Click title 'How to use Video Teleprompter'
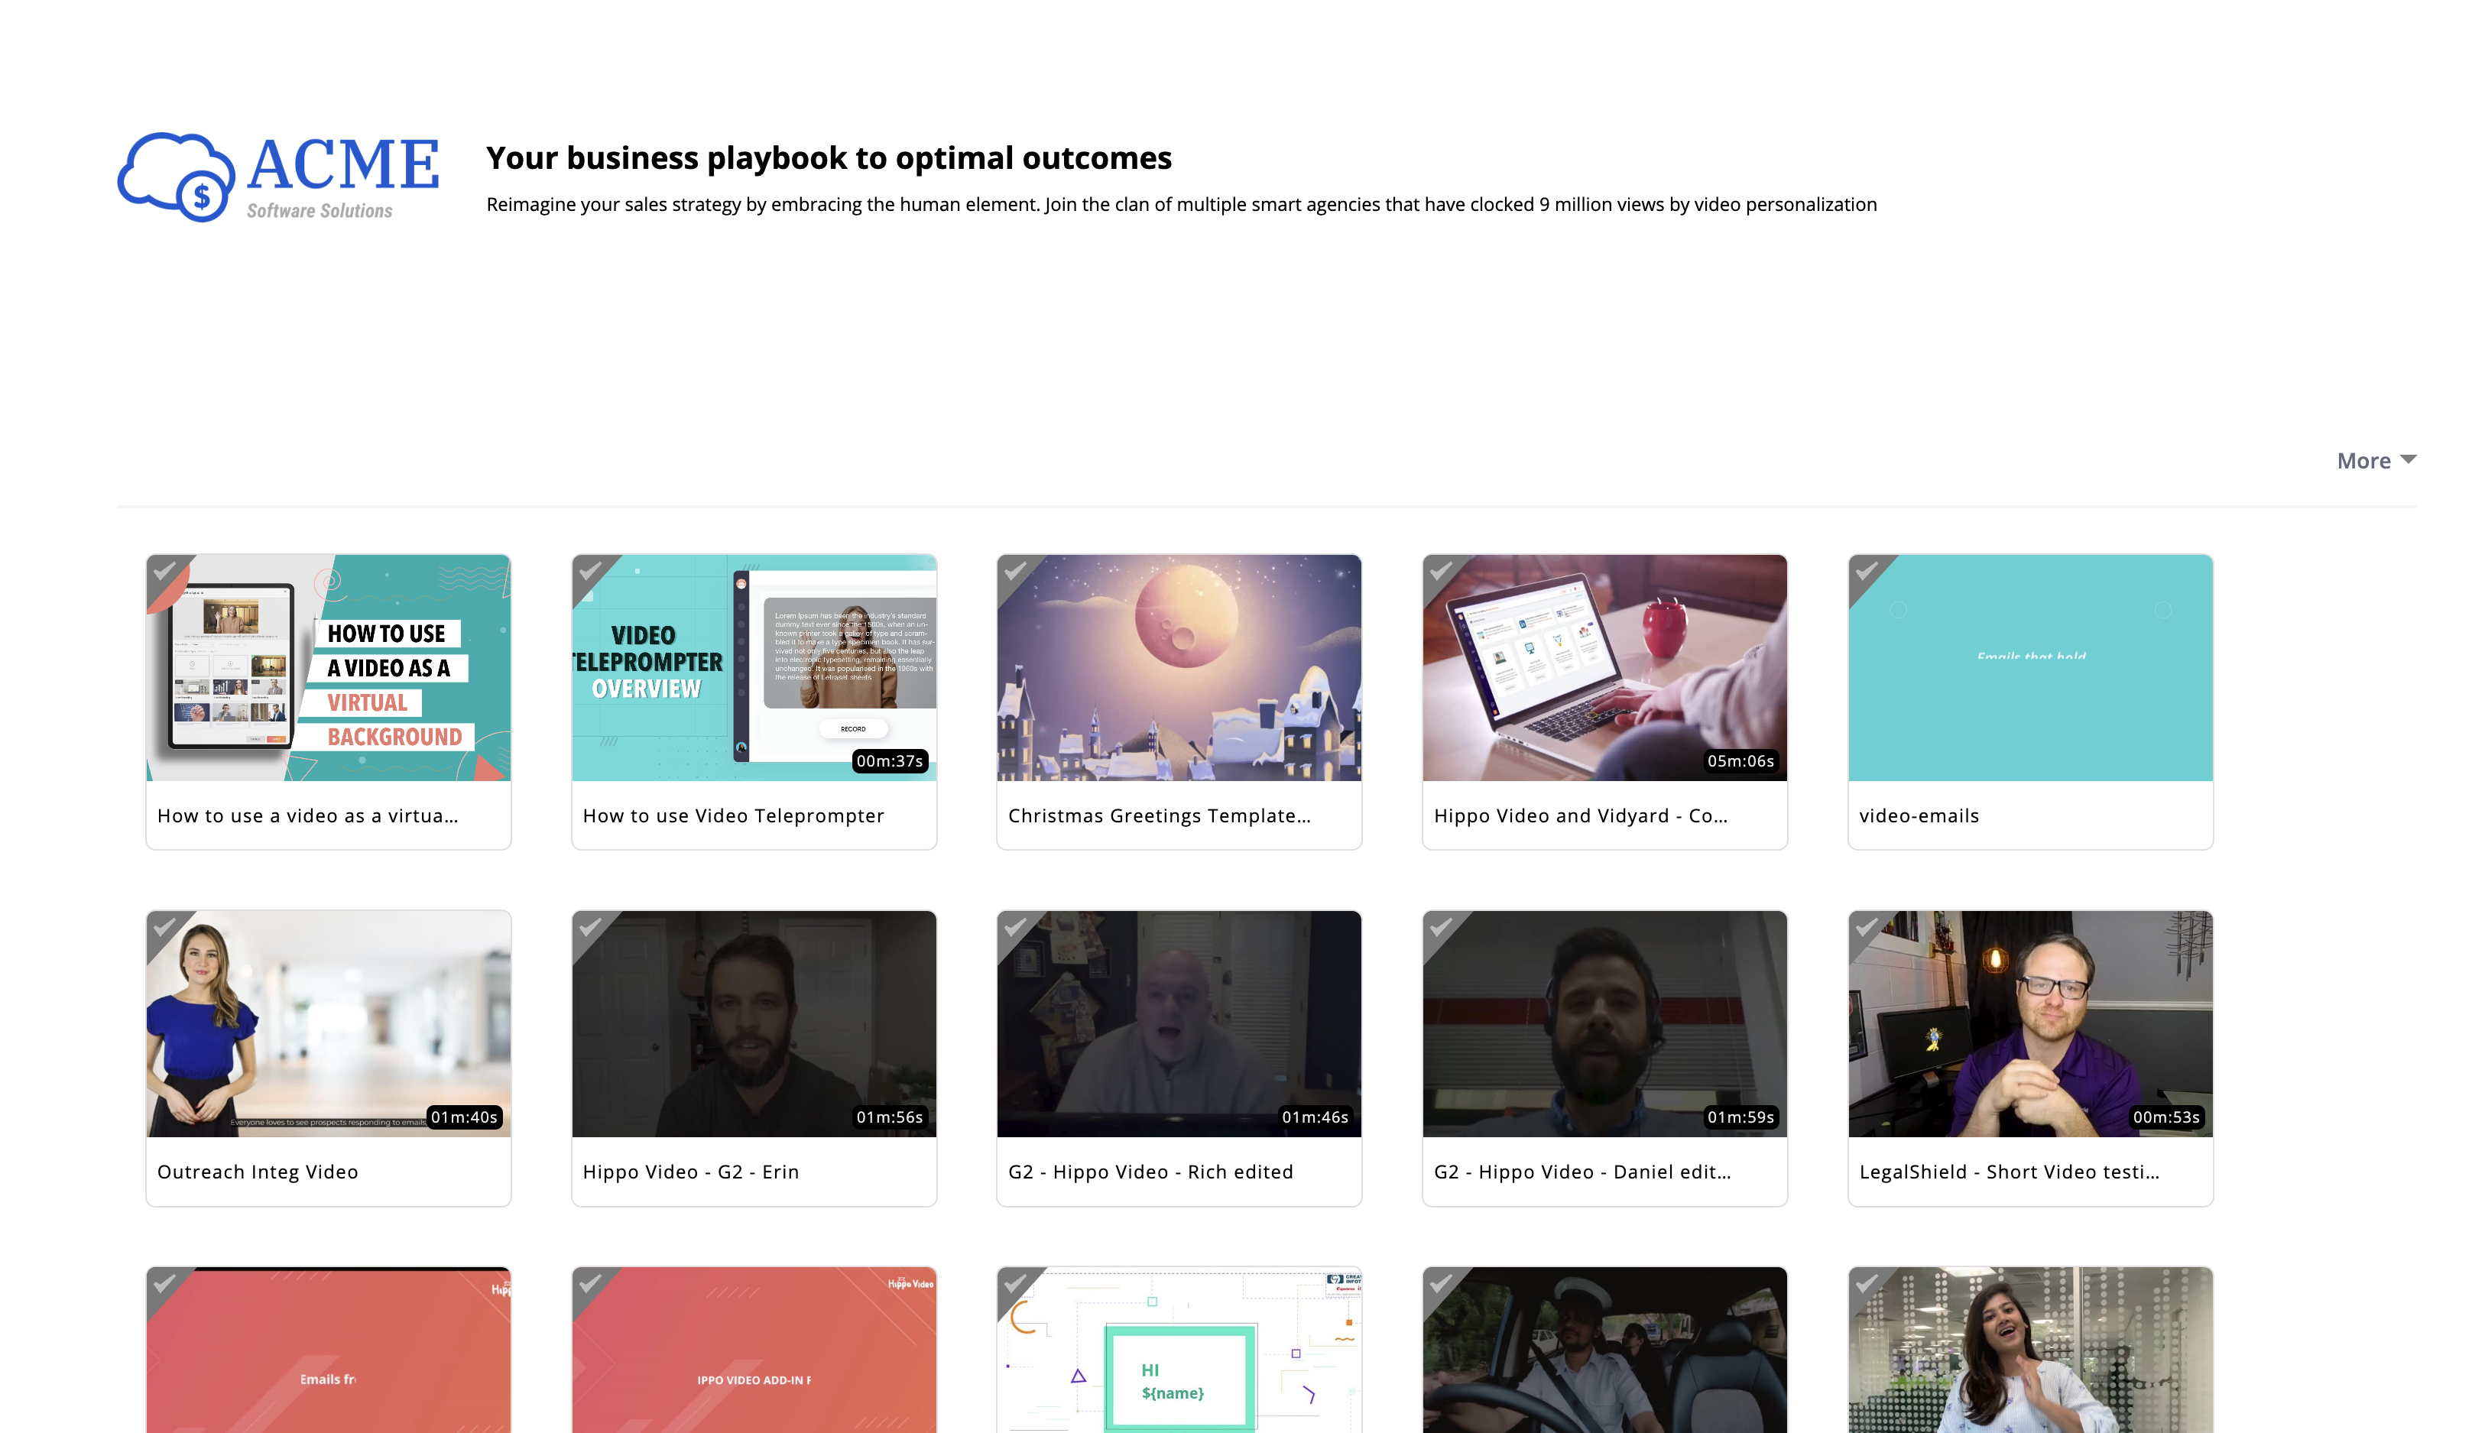Viewport: 2472px width, 1433px height. tap(734, 816)
